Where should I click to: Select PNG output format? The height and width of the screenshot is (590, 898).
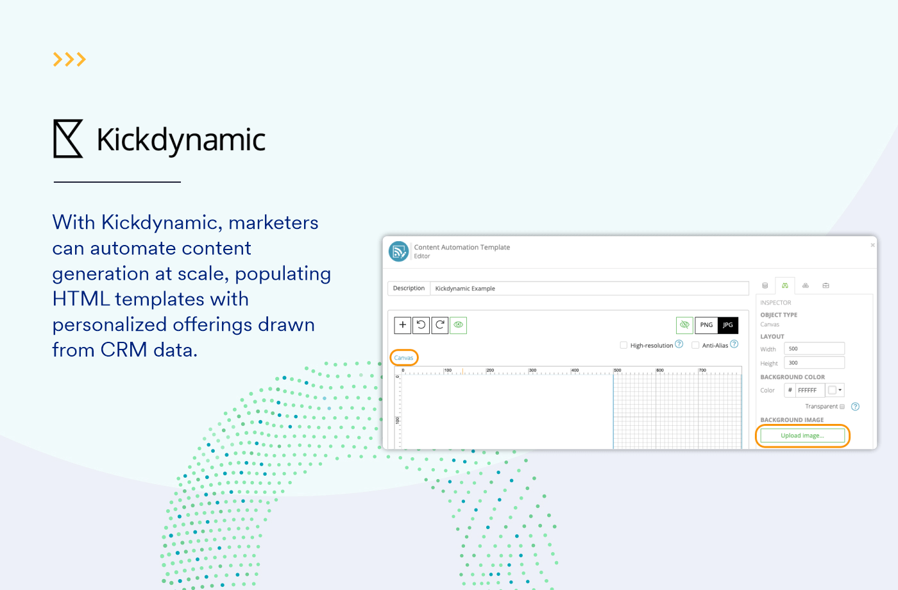point(706,325)
